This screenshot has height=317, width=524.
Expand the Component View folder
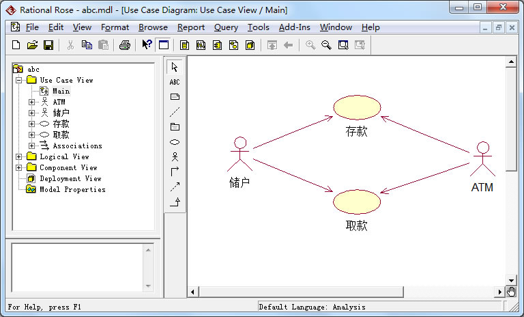coord(18,167)
